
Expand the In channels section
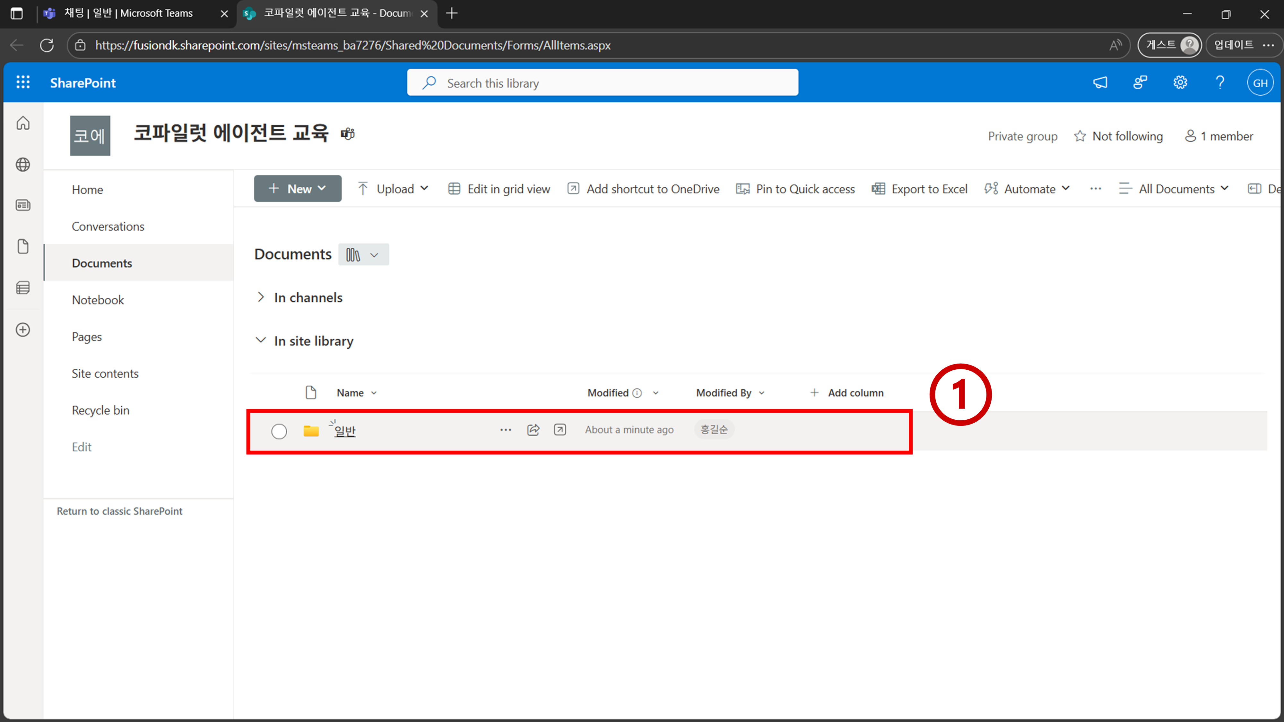tap(261, 297)
